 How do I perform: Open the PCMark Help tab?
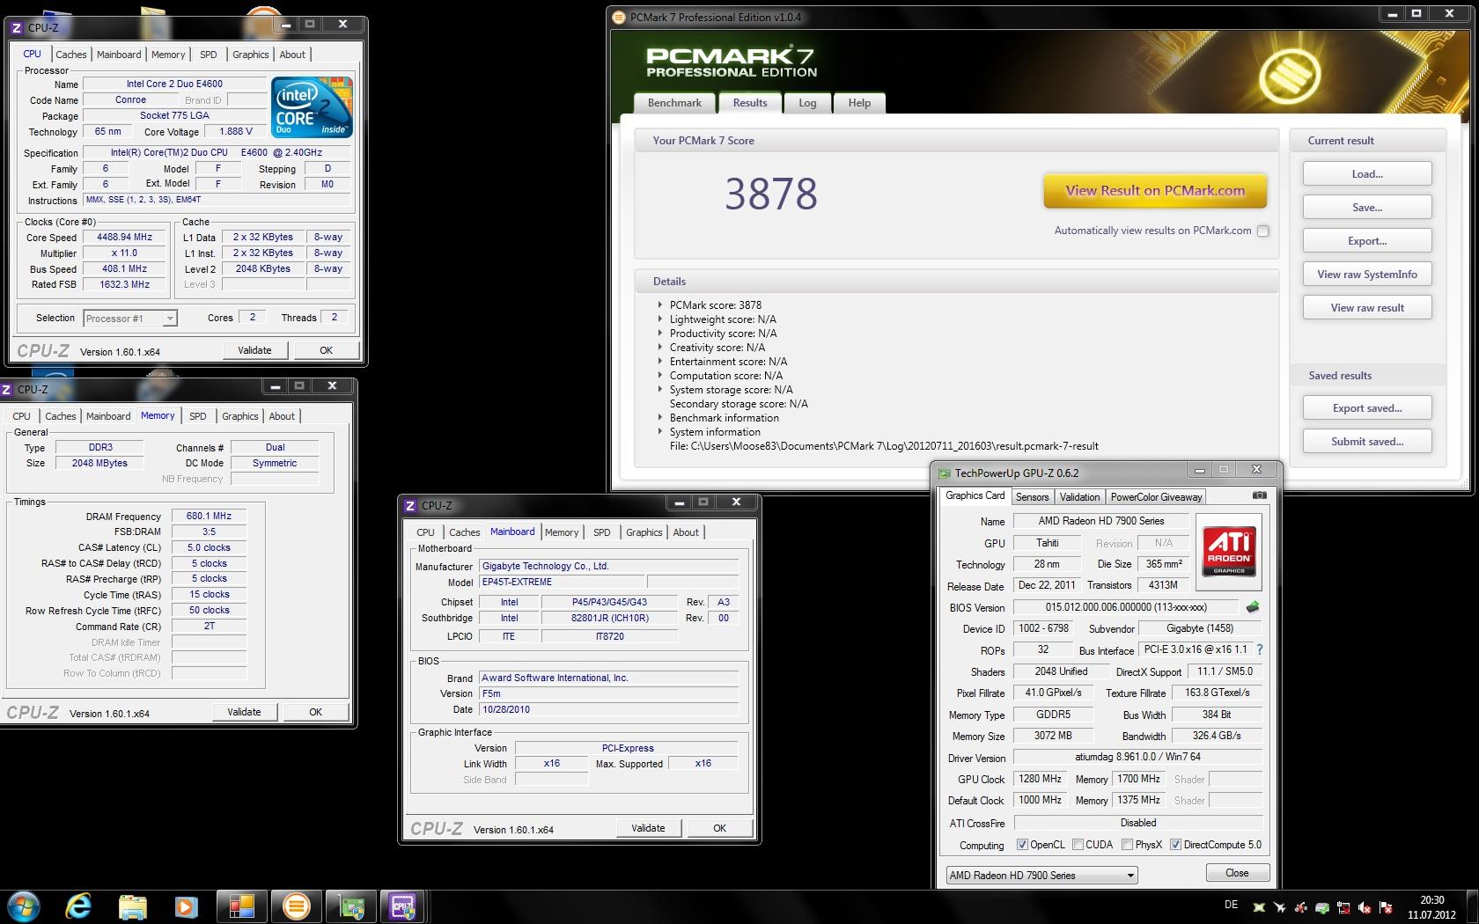pos(859,103)
